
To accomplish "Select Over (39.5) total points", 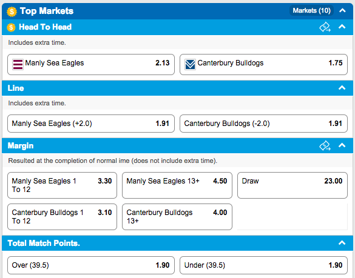I will point(91,265).
